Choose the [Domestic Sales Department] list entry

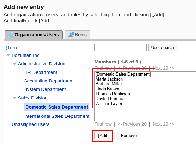pos(123,74)
